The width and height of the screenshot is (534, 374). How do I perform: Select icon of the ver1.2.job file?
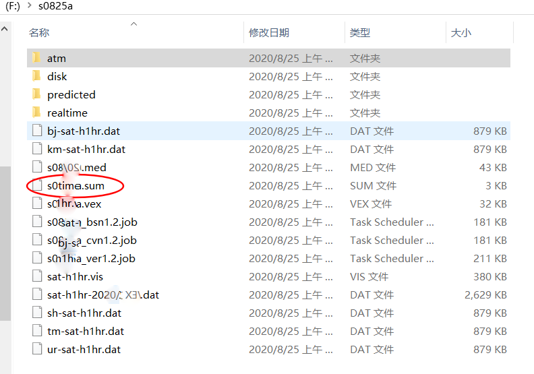coord(37,258)
